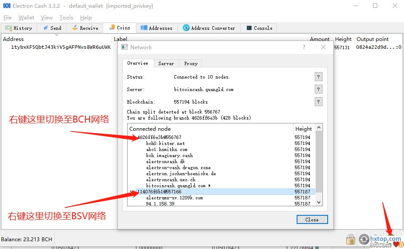Click the Close button in Network dialog
Viewport: 404px width, 249px height.
[x=312, y=220]
